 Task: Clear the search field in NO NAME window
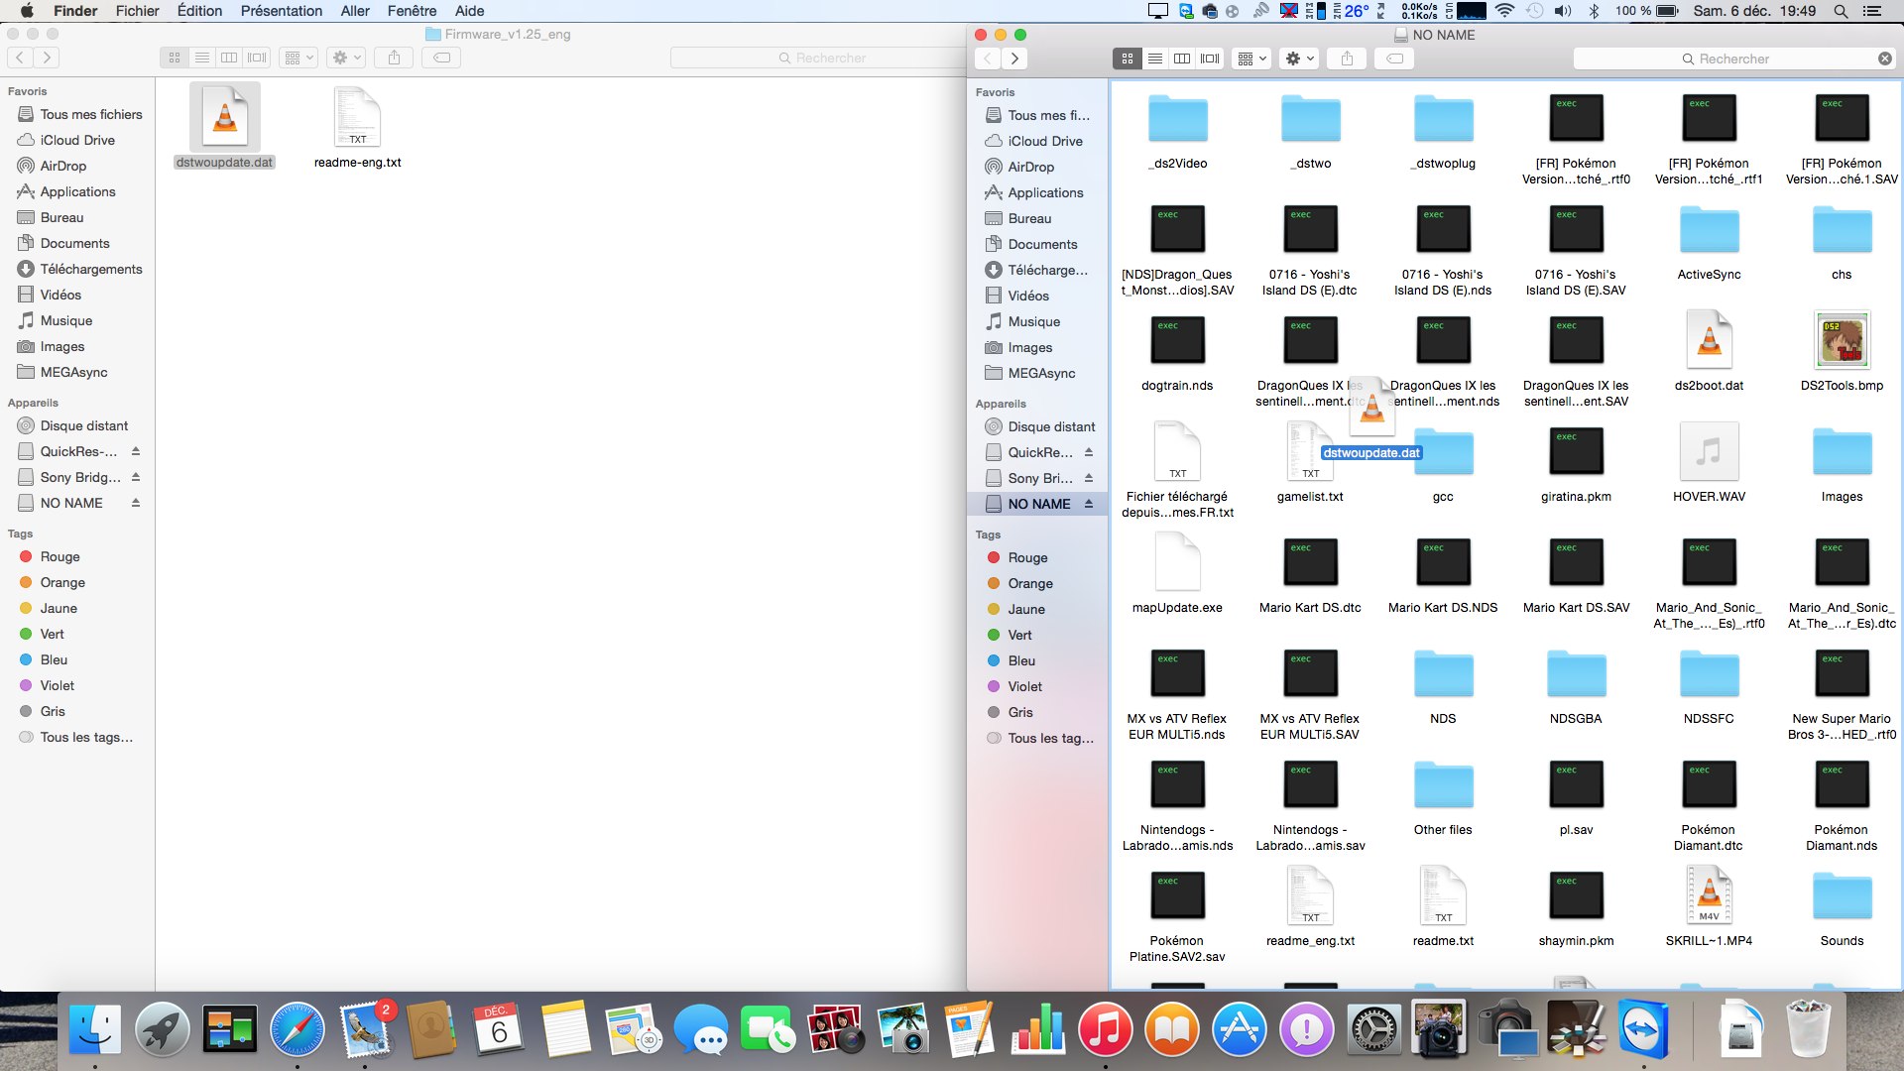pyautogui.click(x=1884, y=59)
